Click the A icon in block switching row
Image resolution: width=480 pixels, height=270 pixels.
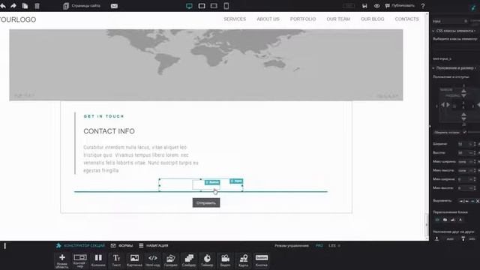(x=460, y=220)
